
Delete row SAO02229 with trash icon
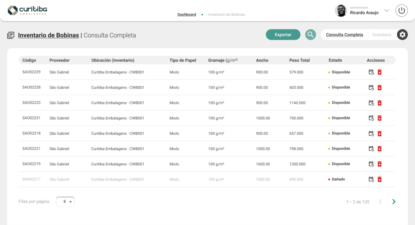coord(380,72)
